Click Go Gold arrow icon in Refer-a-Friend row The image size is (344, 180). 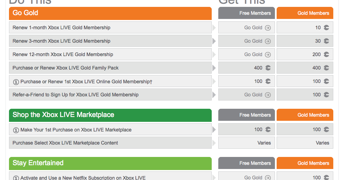[x=268, y=95]
